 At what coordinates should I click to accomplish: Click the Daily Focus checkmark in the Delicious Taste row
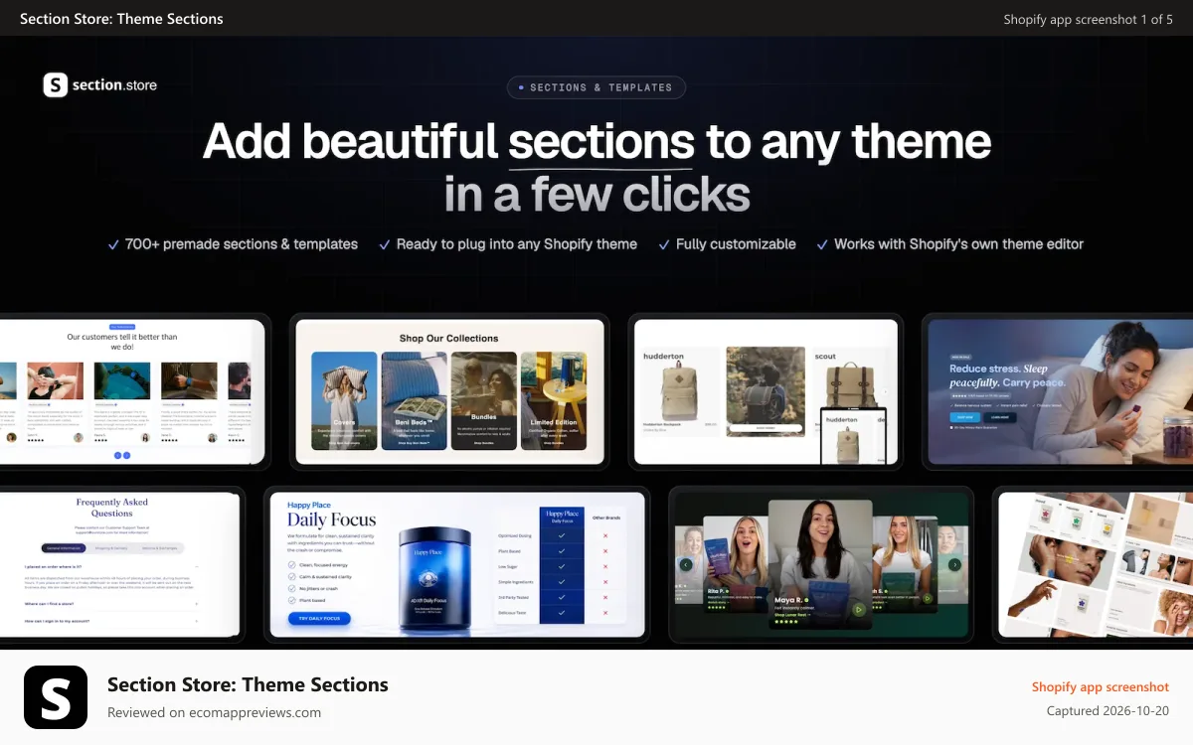tap(562, 613)
